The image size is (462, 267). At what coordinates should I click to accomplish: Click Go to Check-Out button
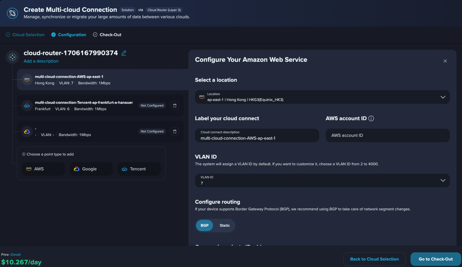[x=436, y=259]
